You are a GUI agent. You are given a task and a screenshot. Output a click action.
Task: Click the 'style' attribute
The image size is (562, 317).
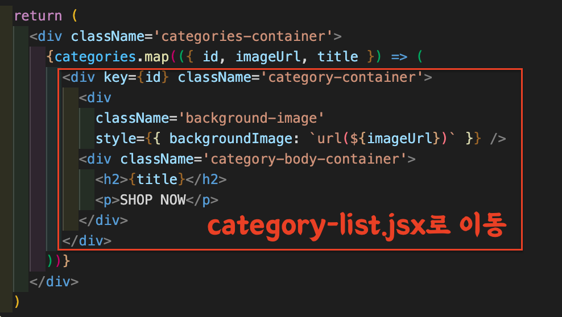115,139
